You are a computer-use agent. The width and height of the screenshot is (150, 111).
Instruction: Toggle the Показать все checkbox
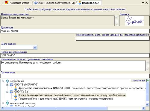(x=148, y=81)
